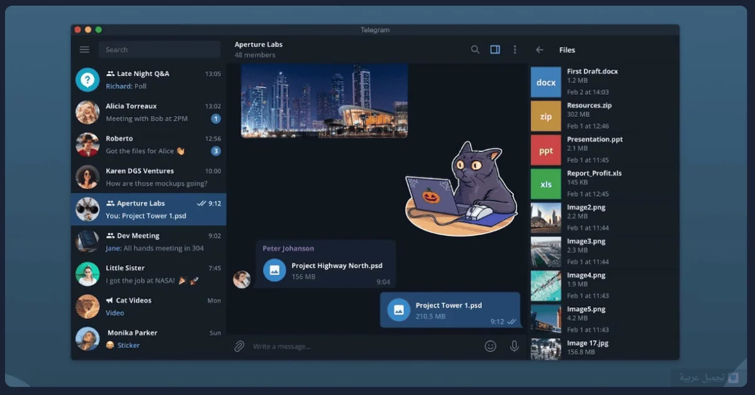
Task: Click the Report_Profit.xls file name
Action: [x=595, y=174]
